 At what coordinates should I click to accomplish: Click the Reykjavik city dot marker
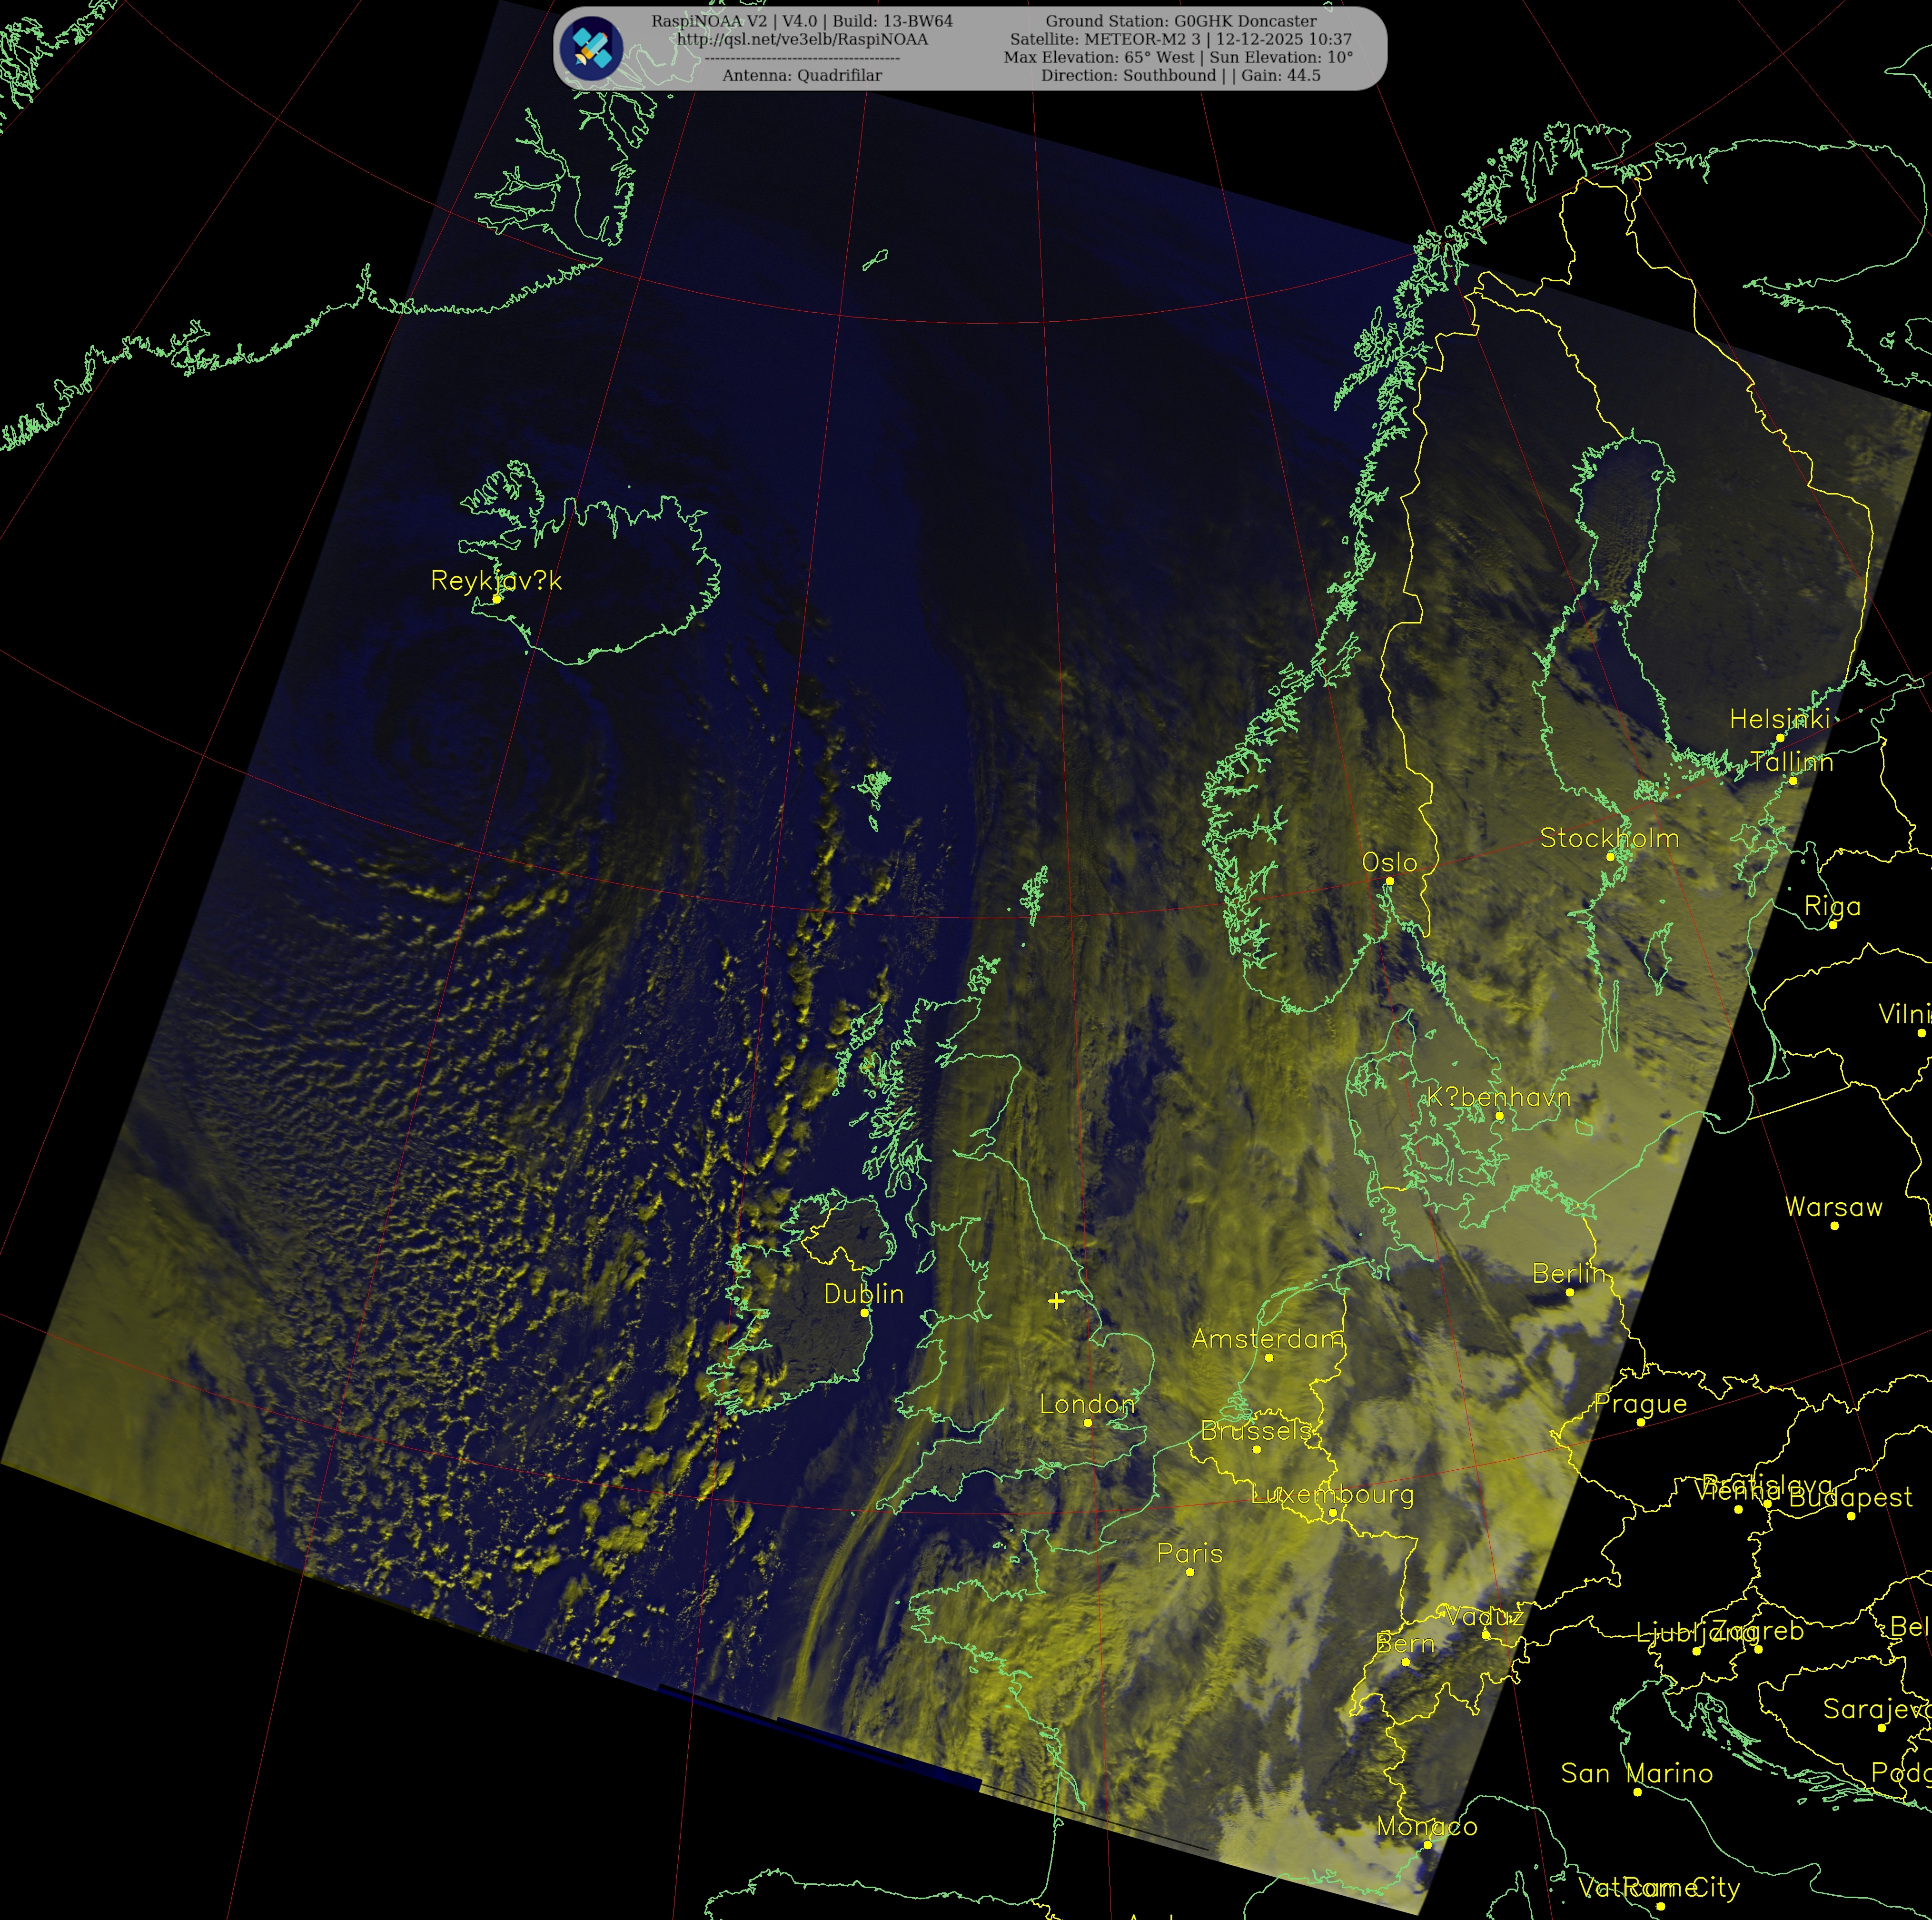[x=496, y=599]
